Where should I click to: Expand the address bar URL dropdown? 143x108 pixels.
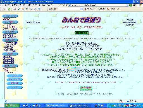point(127,5)
